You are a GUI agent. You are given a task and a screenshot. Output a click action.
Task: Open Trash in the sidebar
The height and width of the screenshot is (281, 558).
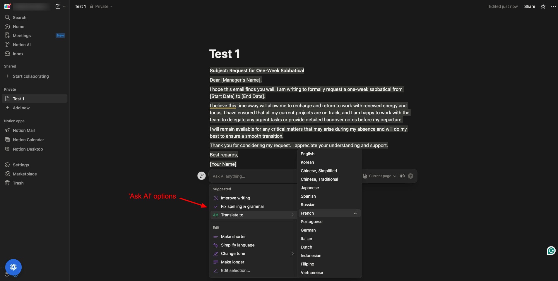pos(18,183)
